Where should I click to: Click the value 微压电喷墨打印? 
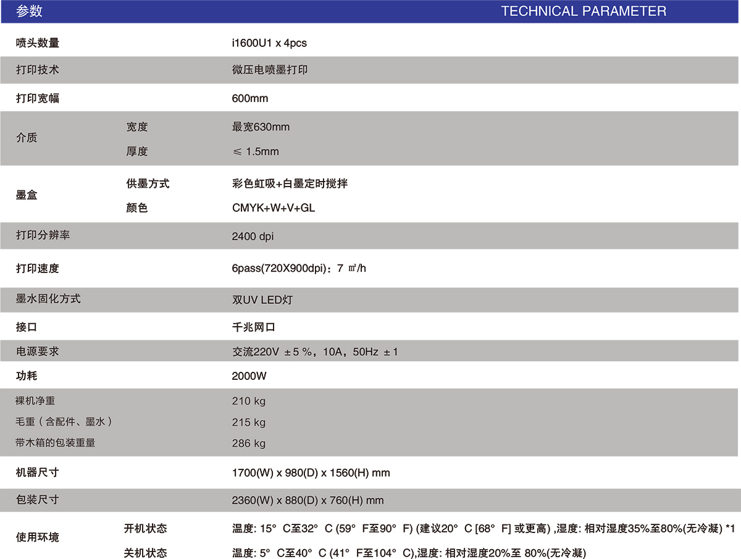coord(270,70)
